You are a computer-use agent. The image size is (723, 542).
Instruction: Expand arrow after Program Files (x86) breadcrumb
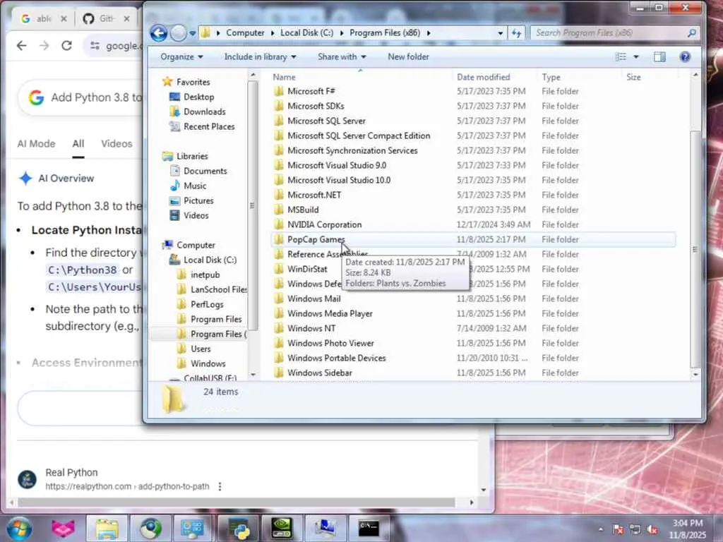(429, 33)
